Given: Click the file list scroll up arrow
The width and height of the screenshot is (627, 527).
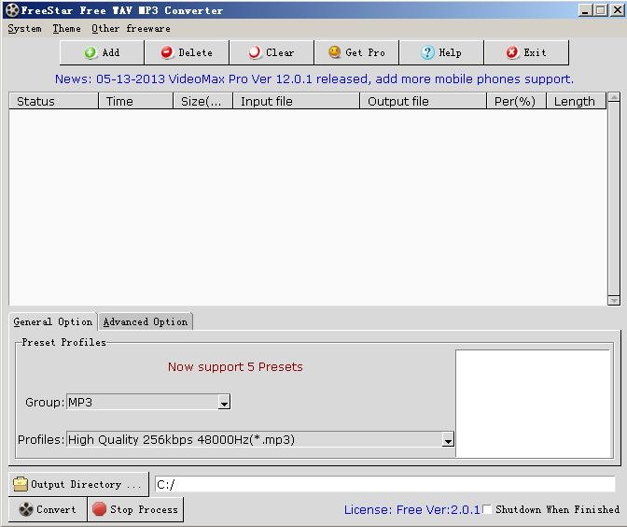Looking at the screenshot, I should (614, 97).
